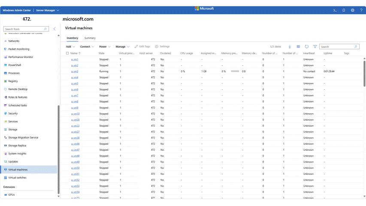
Task: Export VM list with download icon
Action: (x=290, y=47)
